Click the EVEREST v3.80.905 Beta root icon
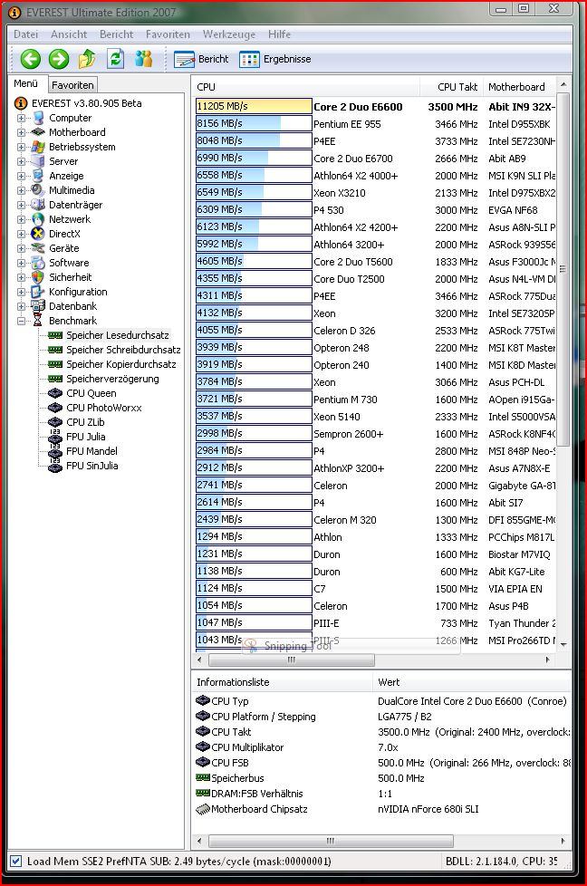587x886 pixels. [x=21, y=103]
